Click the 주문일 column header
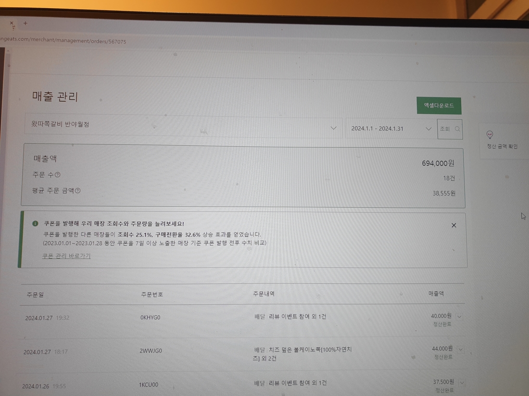This screenshot has width=529, height=396. pos(35,294)
